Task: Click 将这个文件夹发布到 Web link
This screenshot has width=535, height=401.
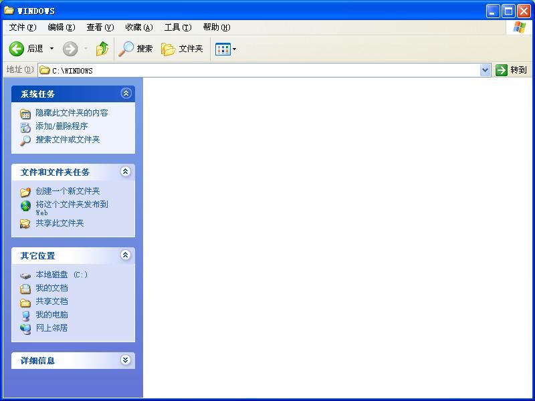Action: point(72,208)
